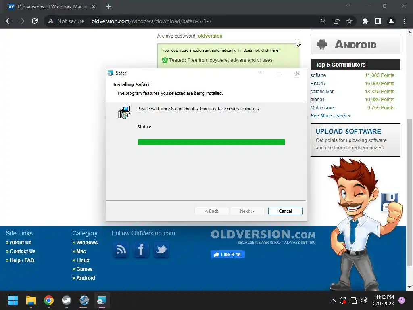Open the Upload Software banner

(355, 140)
